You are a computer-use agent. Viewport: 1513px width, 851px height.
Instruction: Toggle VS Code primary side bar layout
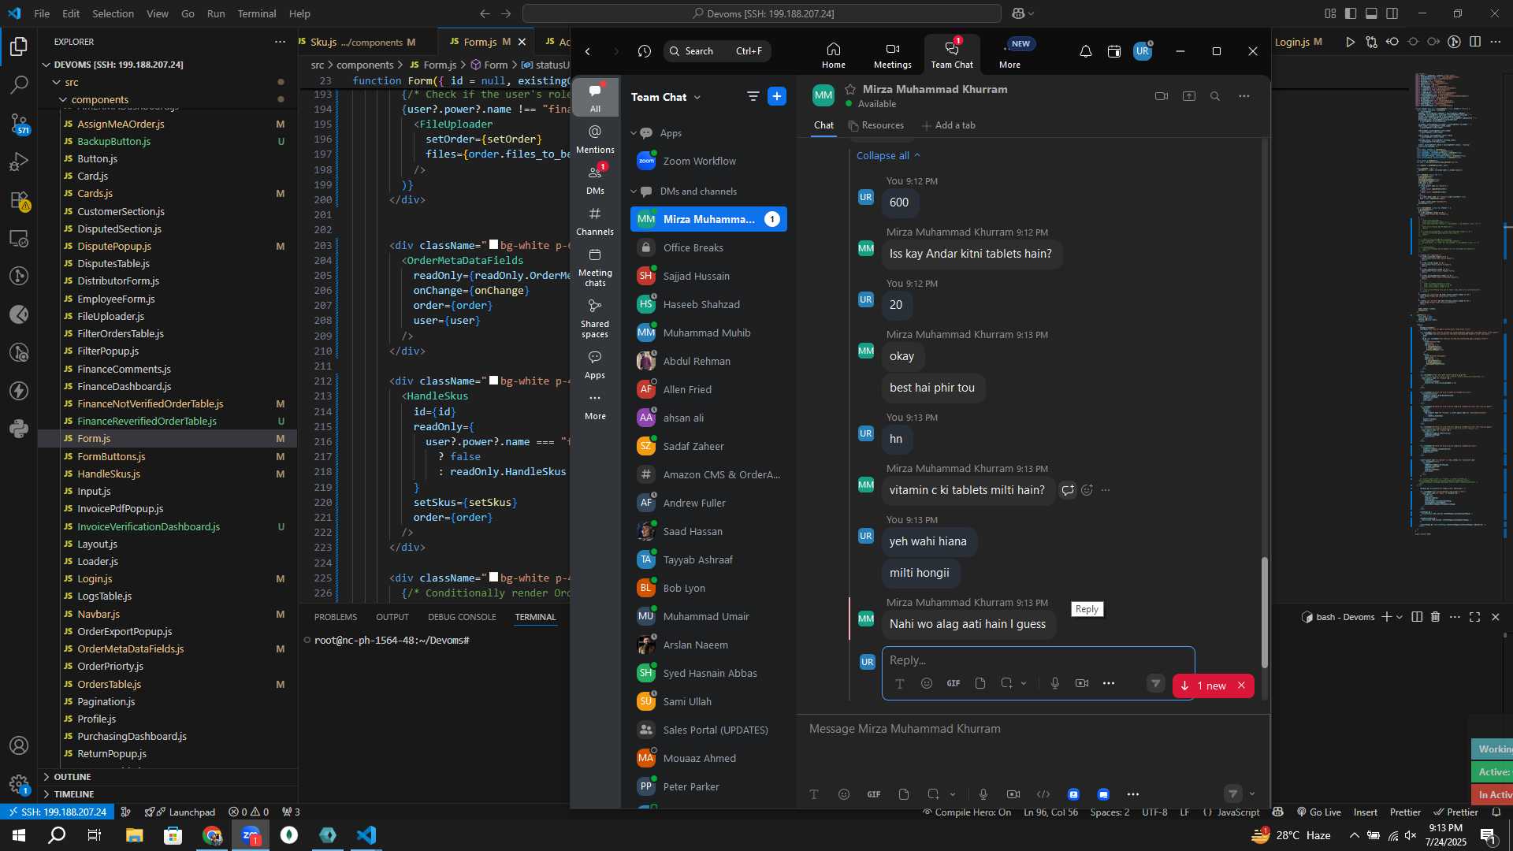point(1351,13)
